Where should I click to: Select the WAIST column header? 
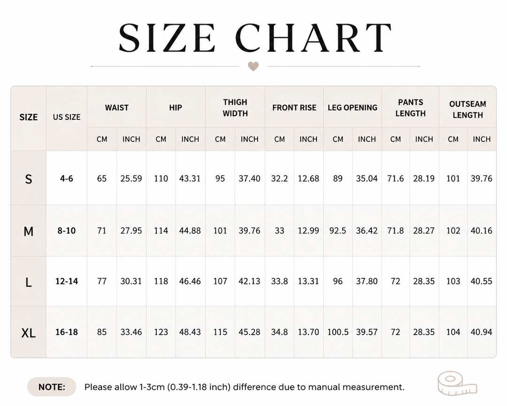(117, 108)
